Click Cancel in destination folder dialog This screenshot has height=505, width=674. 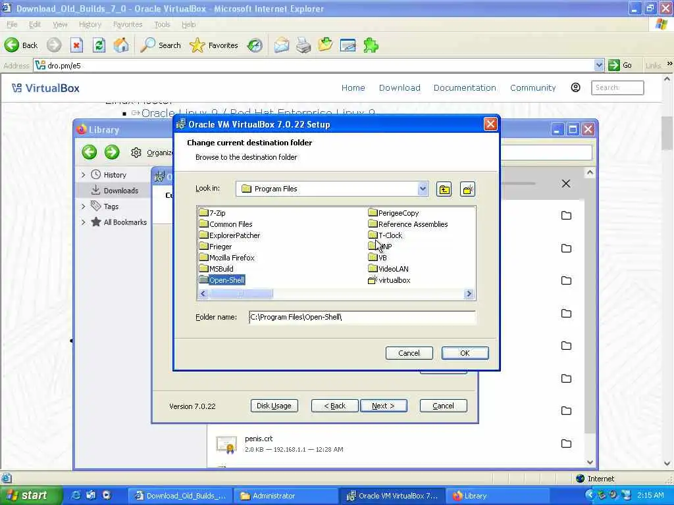(x=409, y=353)
